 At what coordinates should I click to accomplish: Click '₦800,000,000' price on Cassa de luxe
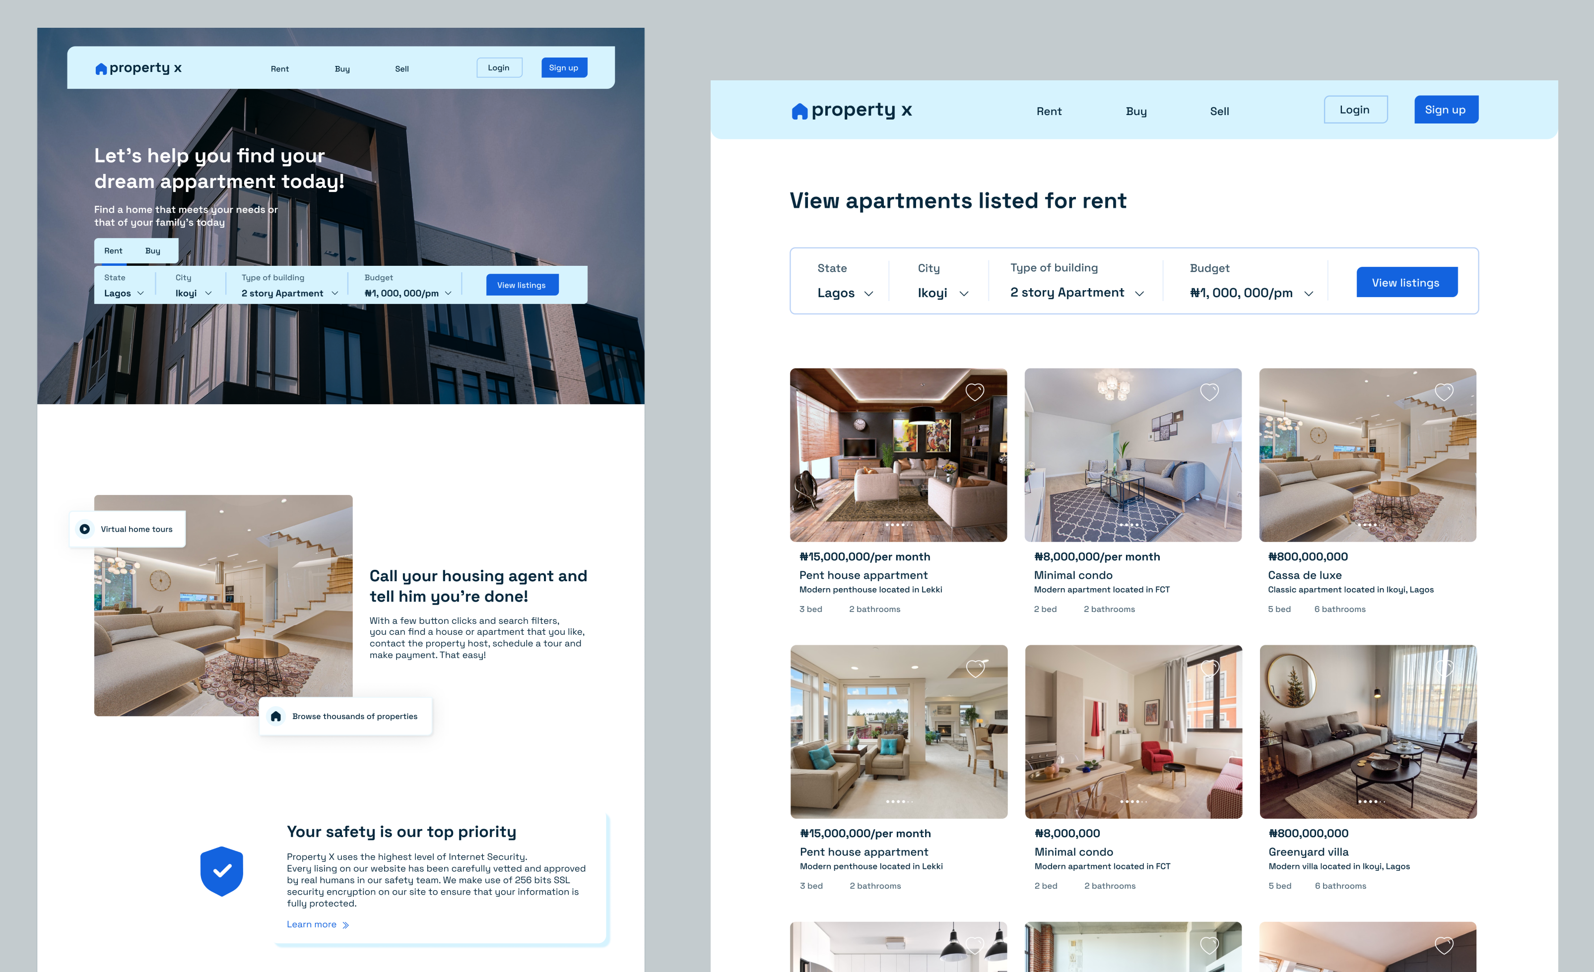(x=1308, y=557)
